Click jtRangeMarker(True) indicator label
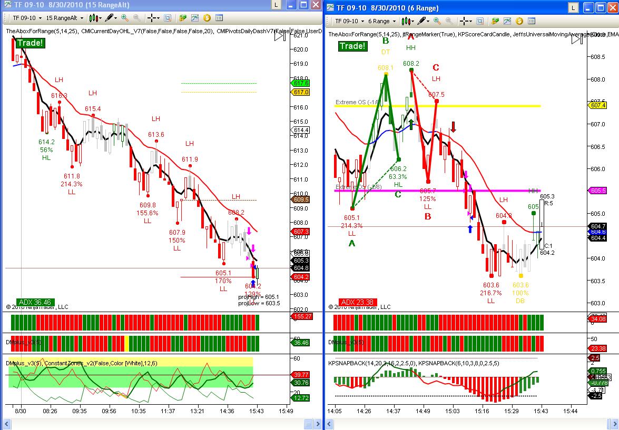The image size is (619, 430). tap(428, 34)
